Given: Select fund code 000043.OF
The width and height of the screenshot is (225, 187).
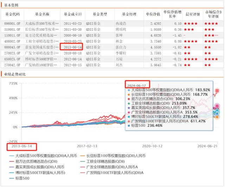Looking at the screenshot, I should click(12, 47).
